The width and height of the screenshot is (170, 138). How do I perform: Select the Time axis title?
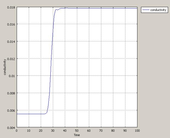pos(77,135)
